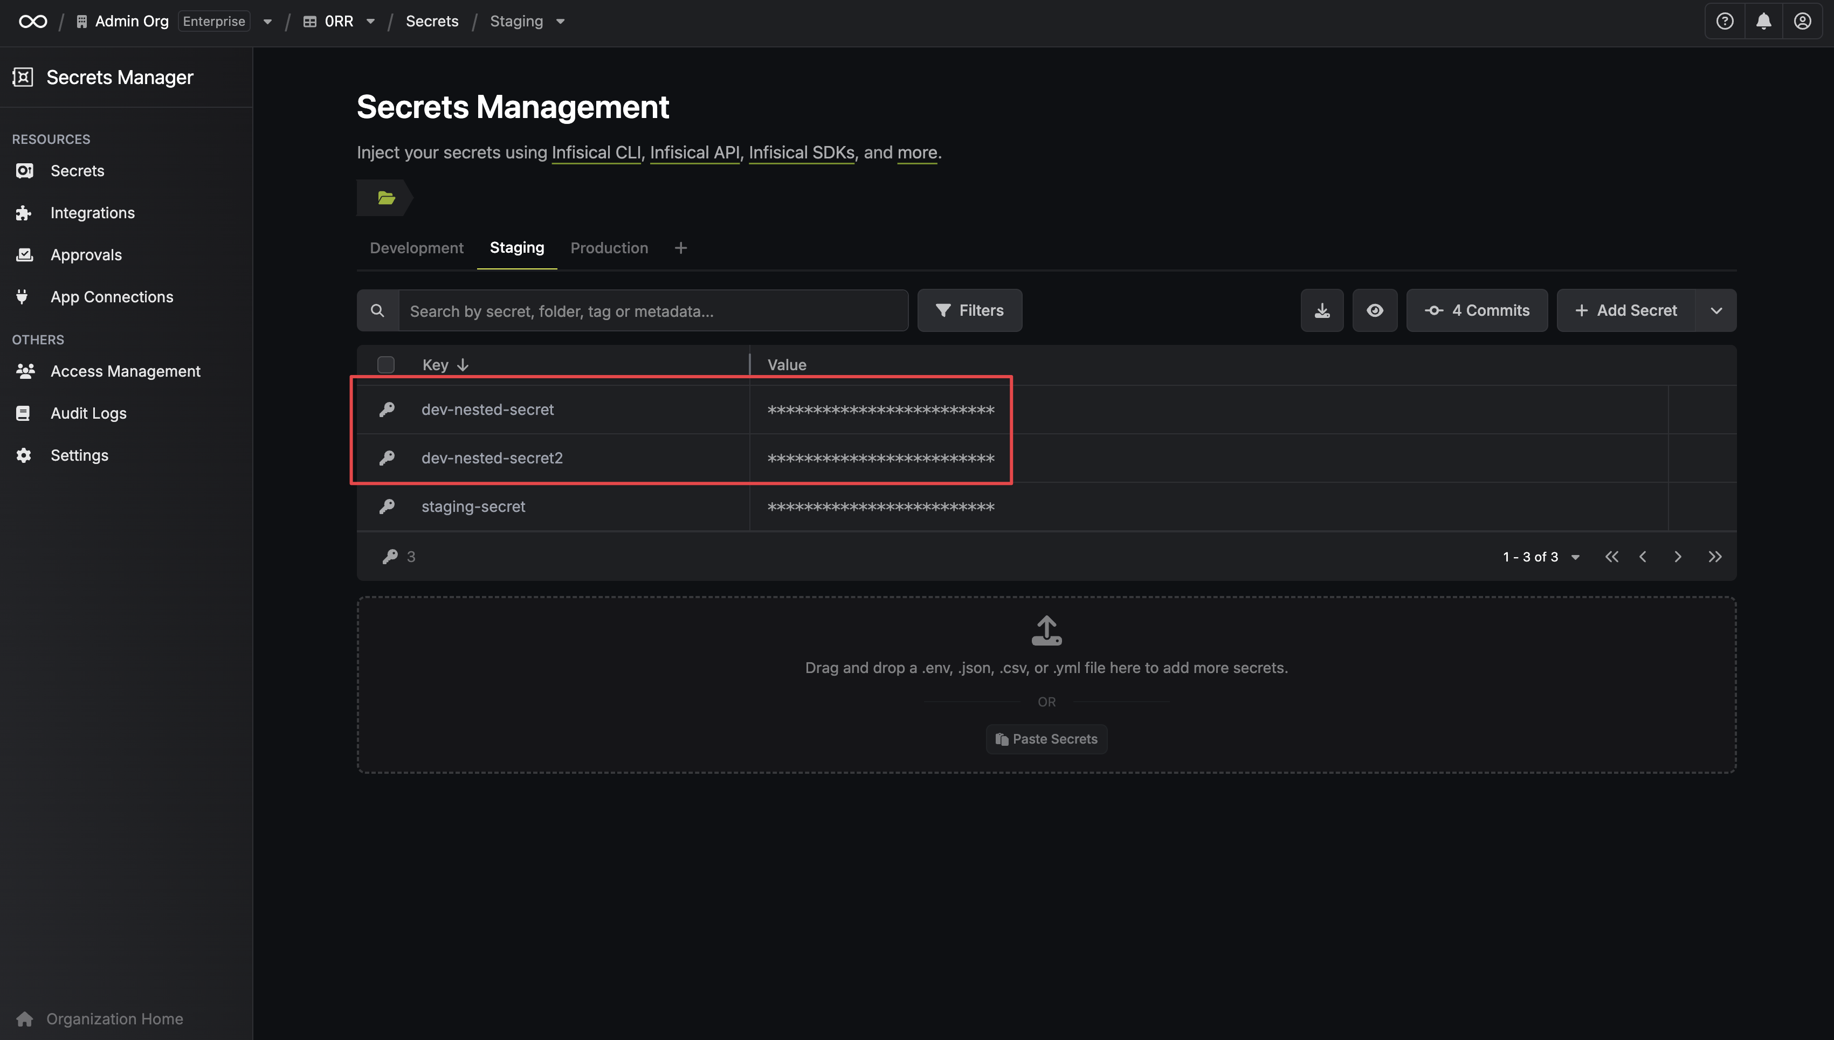Follow the Infisical CLI link
The image size is (1834, 1040).
tap(596, 153)
